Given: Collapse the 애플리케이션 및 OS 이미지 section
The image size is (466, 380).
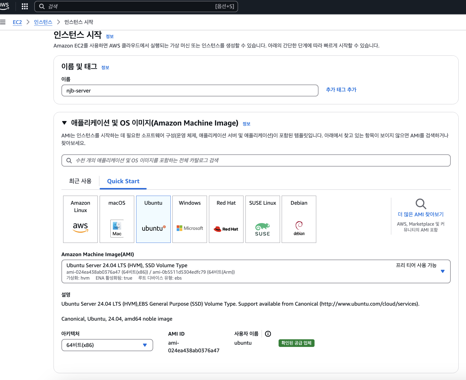Looking at the screenshot, I should (64, 123).
